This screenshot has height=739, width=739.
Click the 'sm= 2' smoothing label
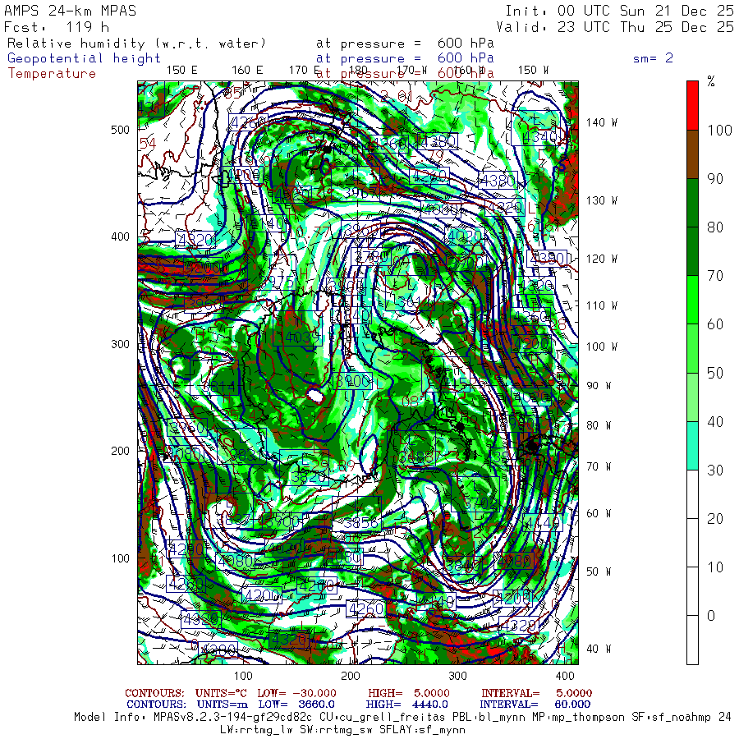[x=653, y=58]
